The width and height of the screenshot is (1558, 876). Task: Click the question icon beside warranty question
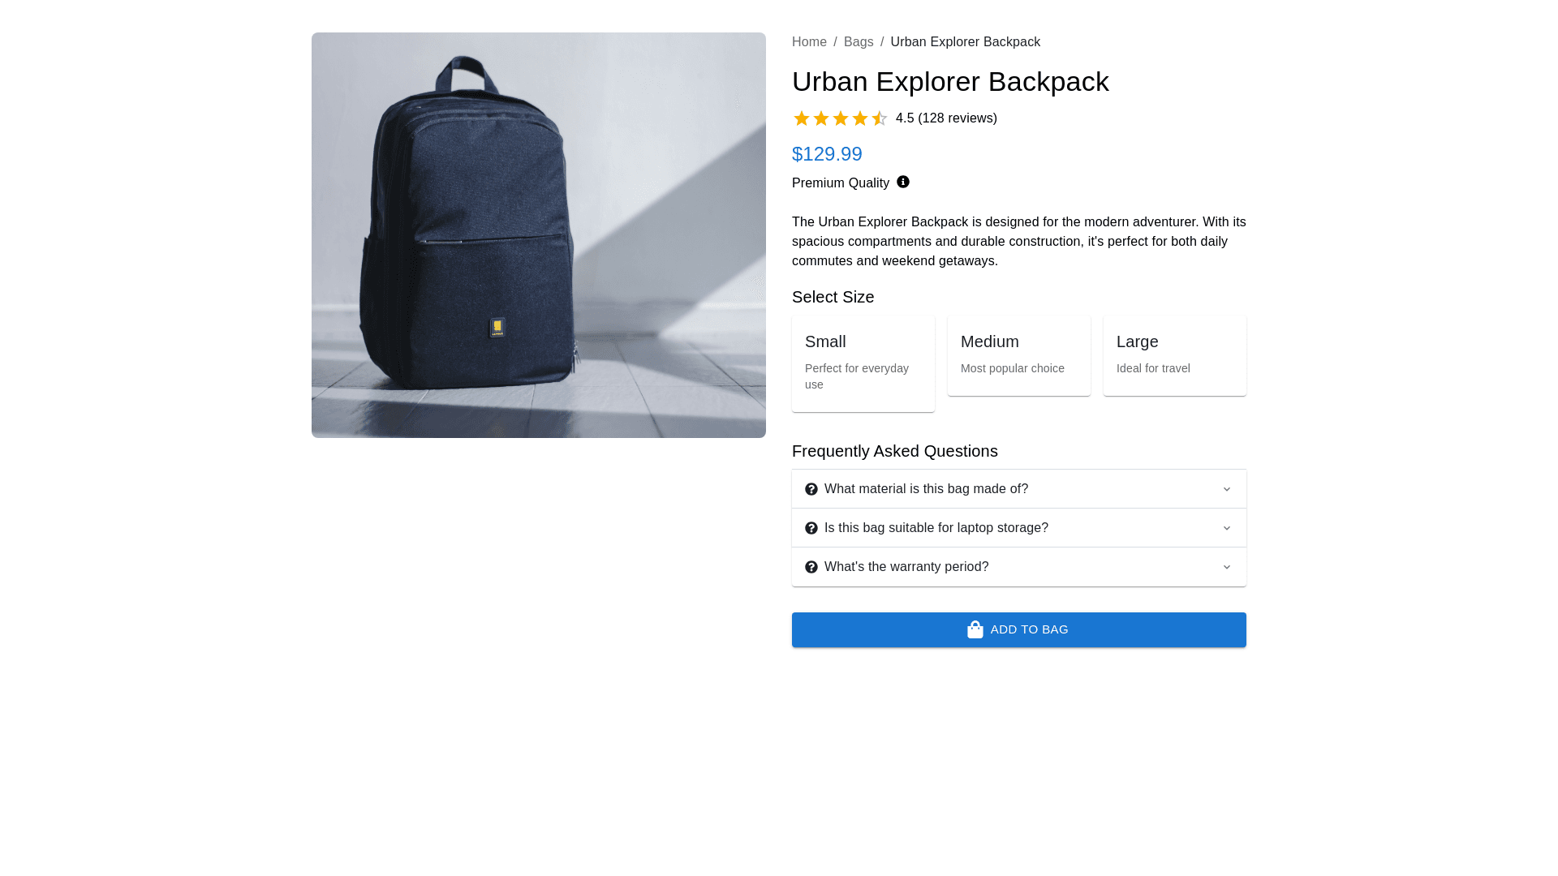pyautogui.click(x=811, y=567)
